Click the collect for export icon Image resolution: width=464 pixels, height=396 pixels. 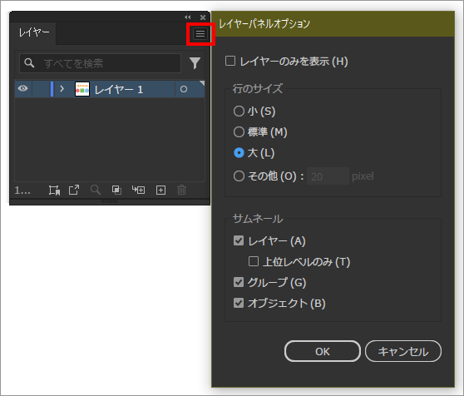[x=54, y=190]
